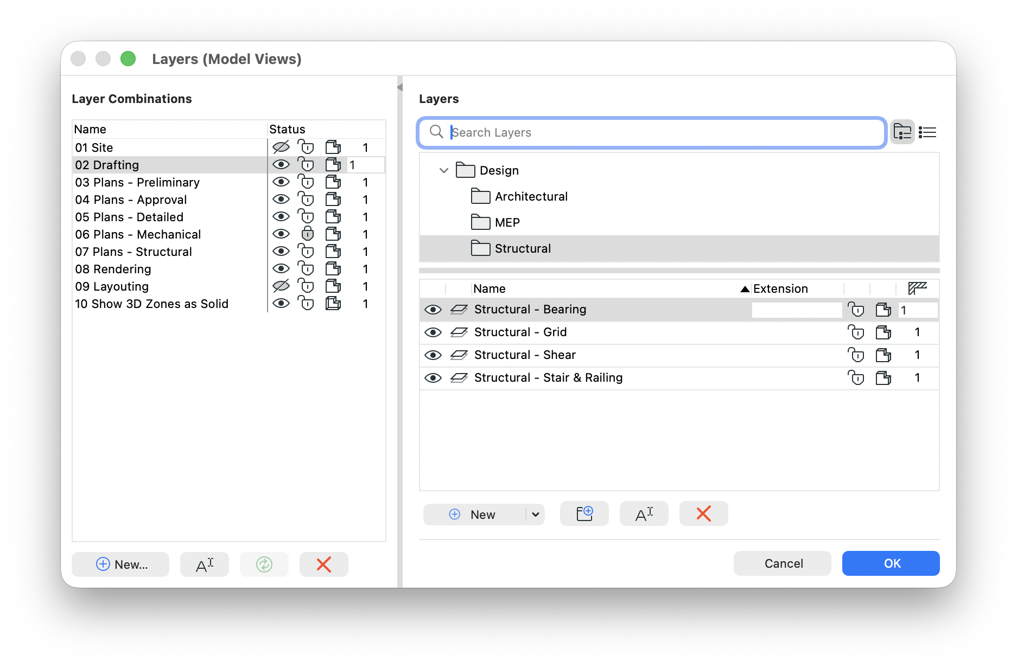Toggle lock icon for Structural - Grid
The image size is (1017, 668).
[x=856, y=332]
